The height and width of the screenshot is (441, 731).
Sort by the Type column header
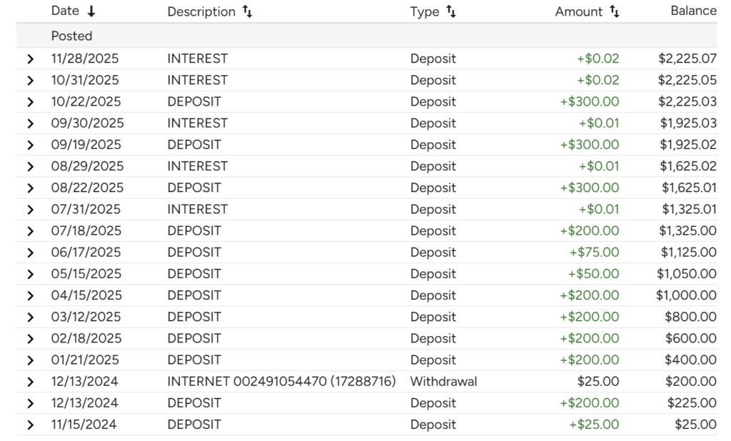click(x=425, y=11)
